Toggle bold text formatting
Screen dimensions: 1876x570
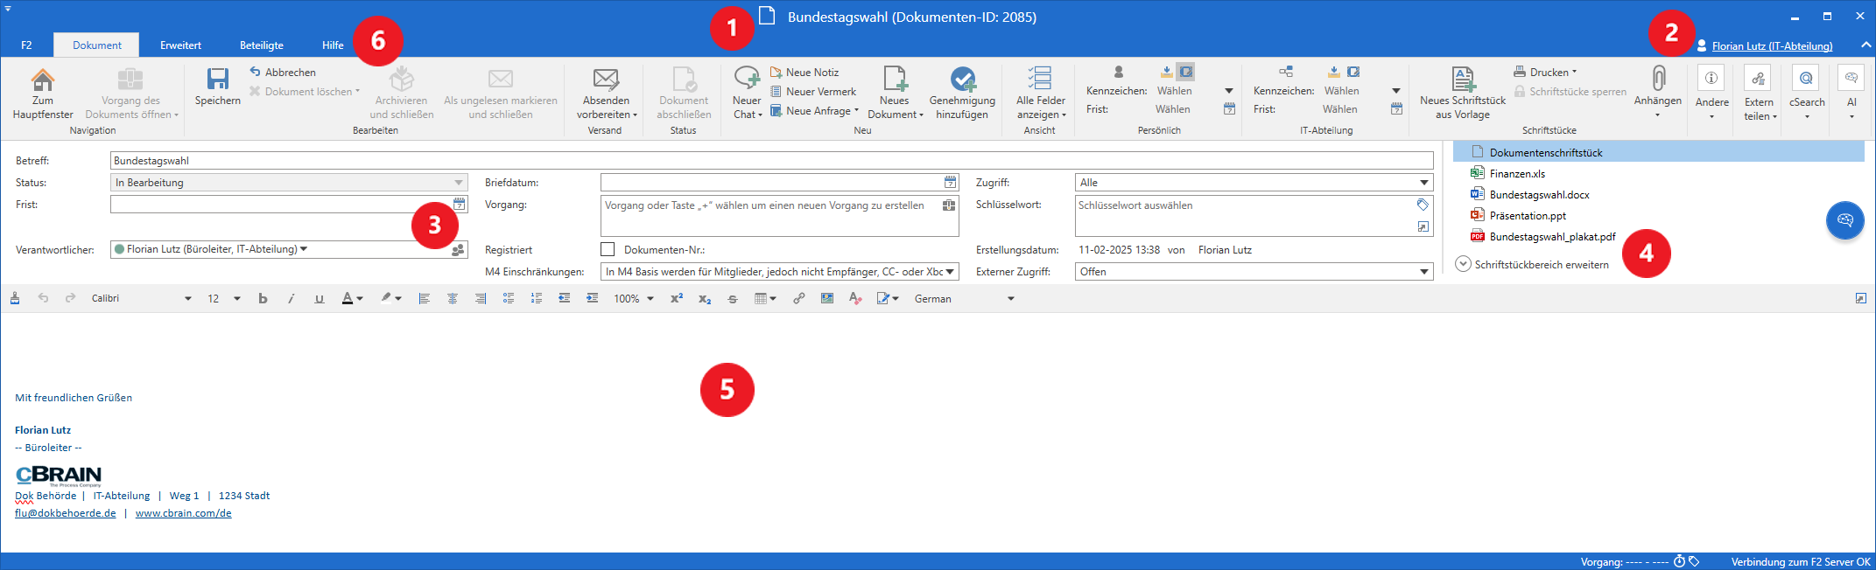[263, 299]
